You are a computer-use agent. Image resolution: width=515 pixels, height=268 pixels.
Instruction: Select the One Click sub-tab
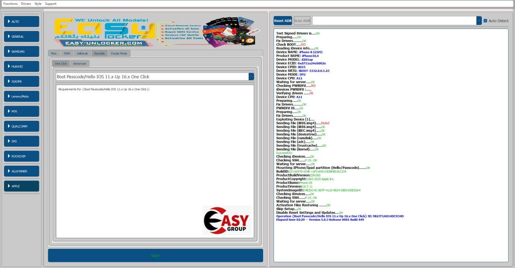pyautogui.click(x=61, y=63)
